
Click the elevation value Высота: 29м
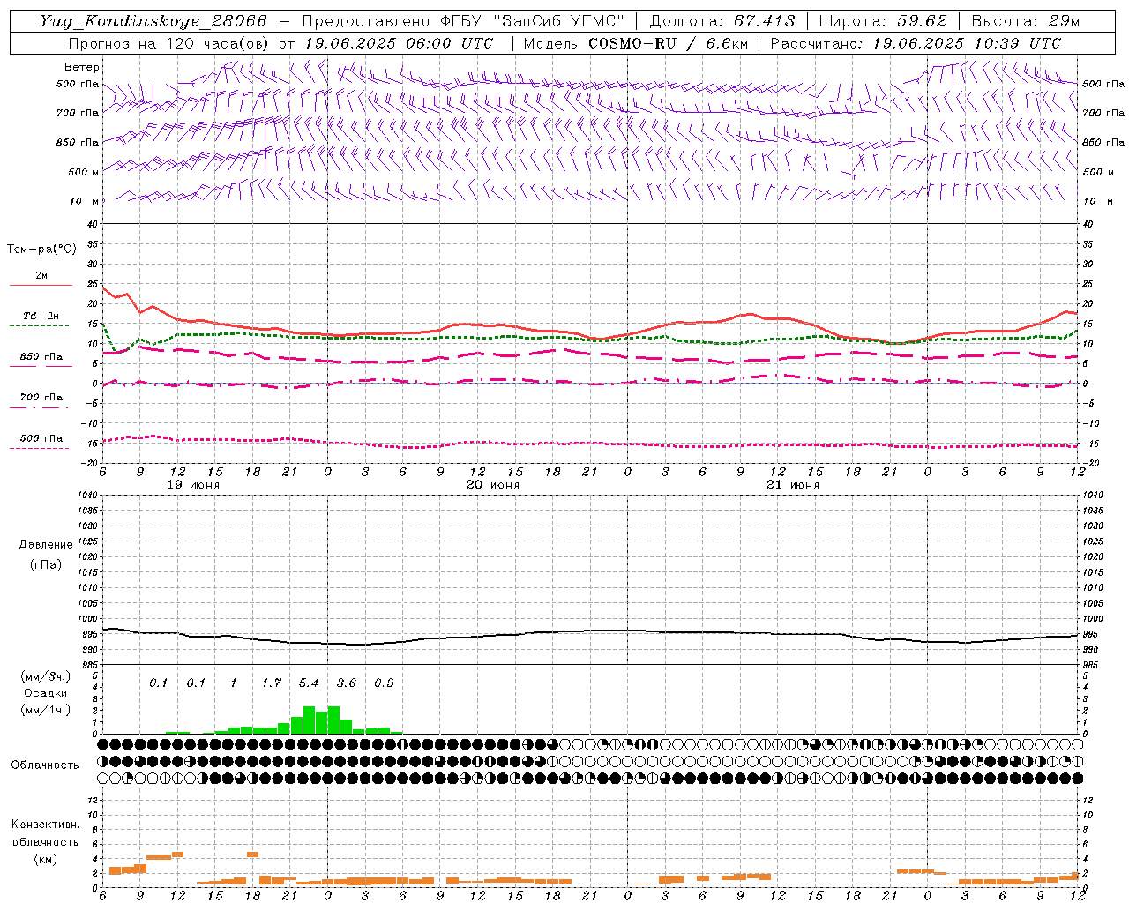(x=1026, y=21)
